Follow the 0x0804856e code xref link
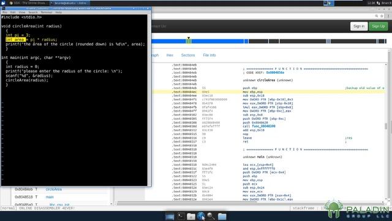Image resolution: width=392 pixels, height=221 pixels. [275, 72]
